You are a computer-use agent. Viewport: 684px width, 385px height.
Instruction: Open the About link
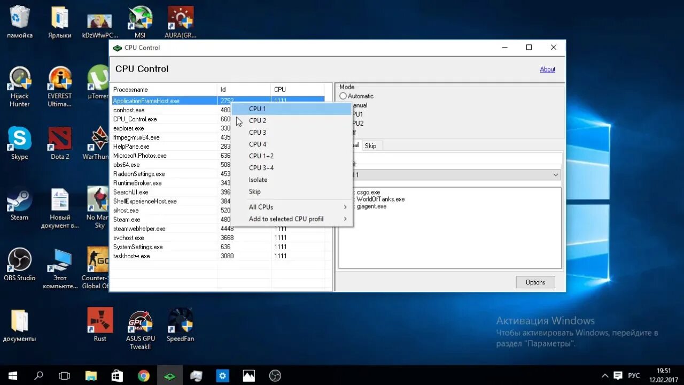point(548,69)
